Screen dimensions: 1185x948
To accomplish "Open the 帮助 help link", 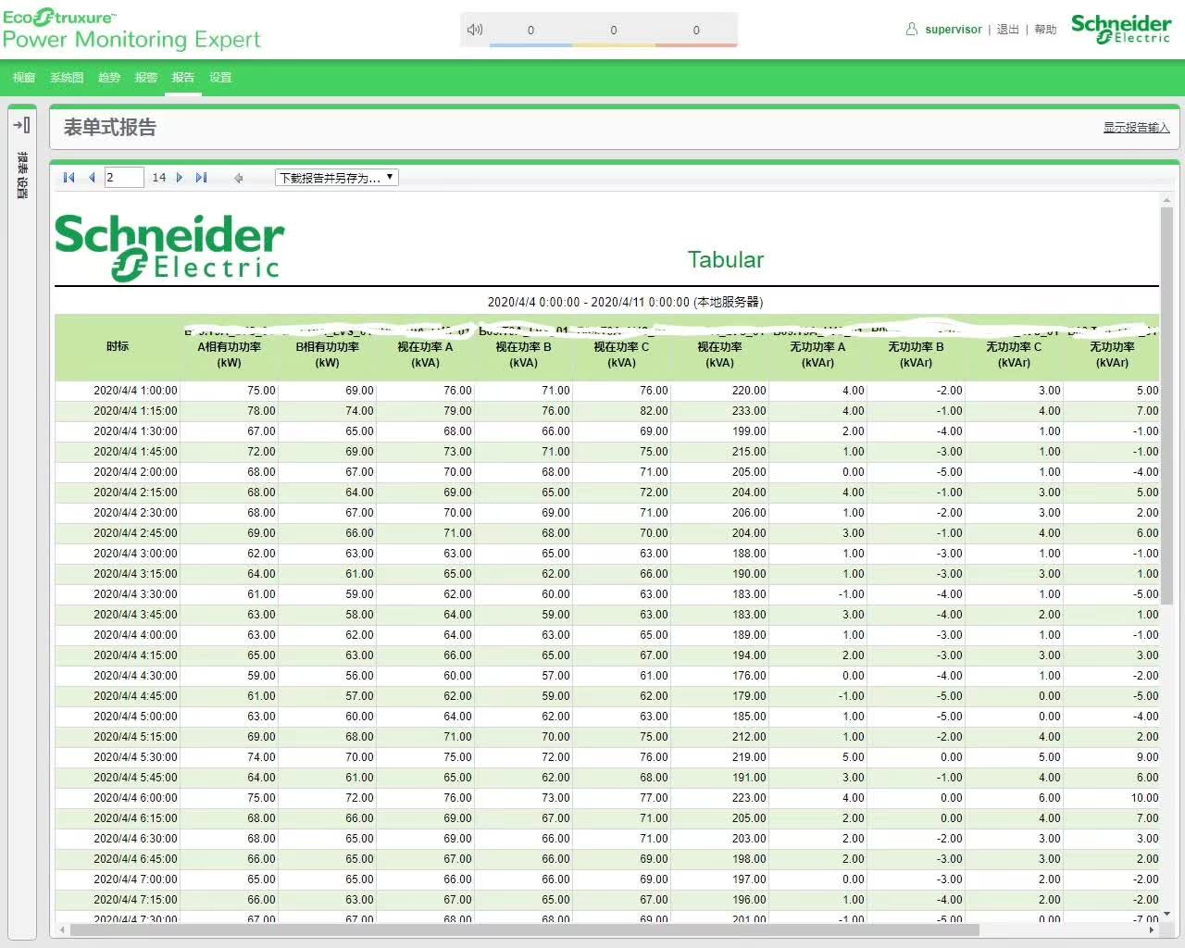I will [1045, 30].
